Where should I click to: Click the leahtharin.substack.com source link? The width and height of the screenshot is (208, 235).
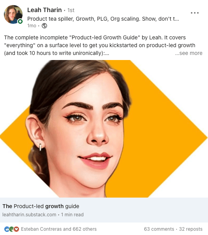(29, 215)
